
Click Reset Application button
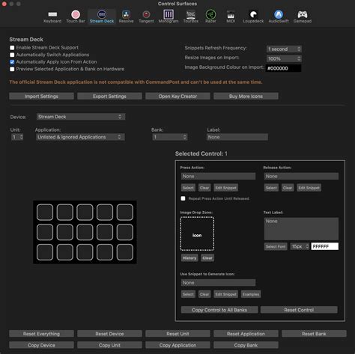tap(246, 334)
